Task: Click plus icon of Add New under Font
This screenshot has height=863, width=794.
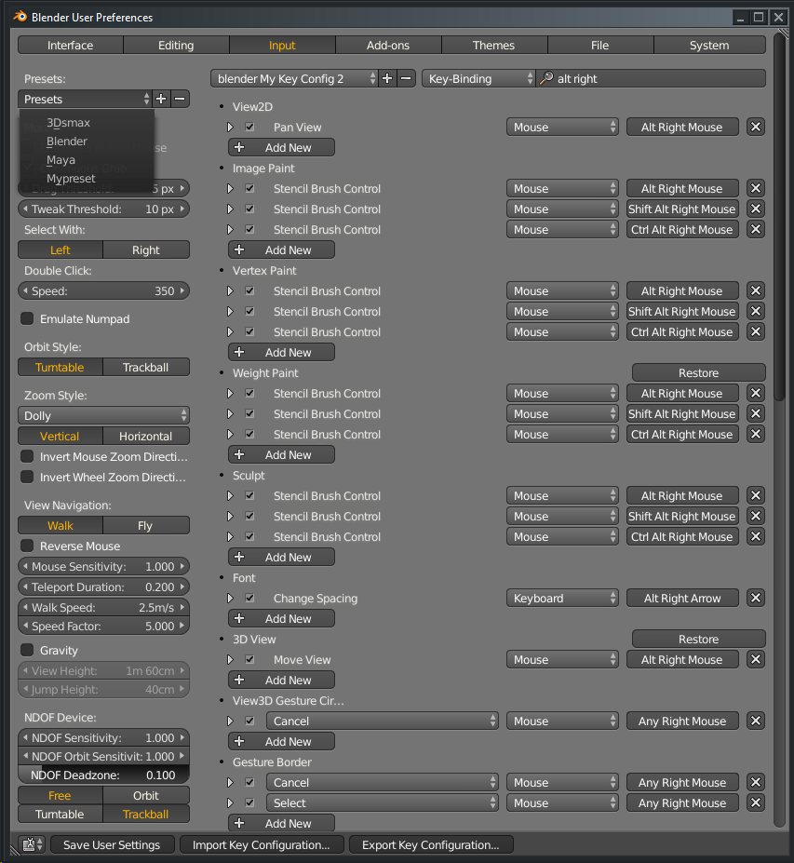Action: pos(239,619)
